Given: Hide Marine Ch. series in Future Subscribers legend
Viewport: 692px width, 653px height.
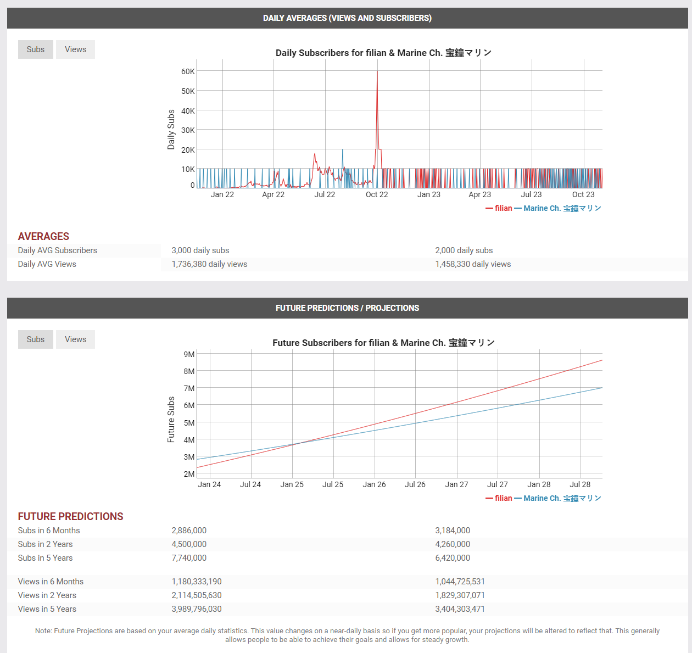Looking at the screenshot, I should click(558, 498).
